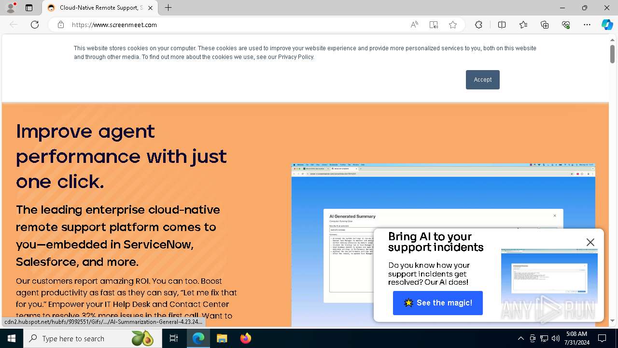
Task: Click the browser back arrow
Action: tap(14, 25)
